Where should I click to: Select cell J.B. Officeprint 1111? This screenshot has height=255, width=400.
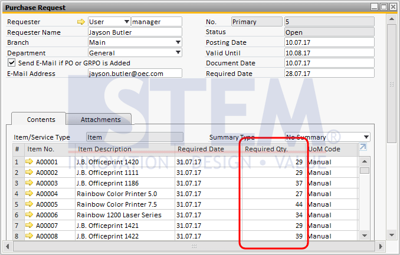click(x=125, y=173)
